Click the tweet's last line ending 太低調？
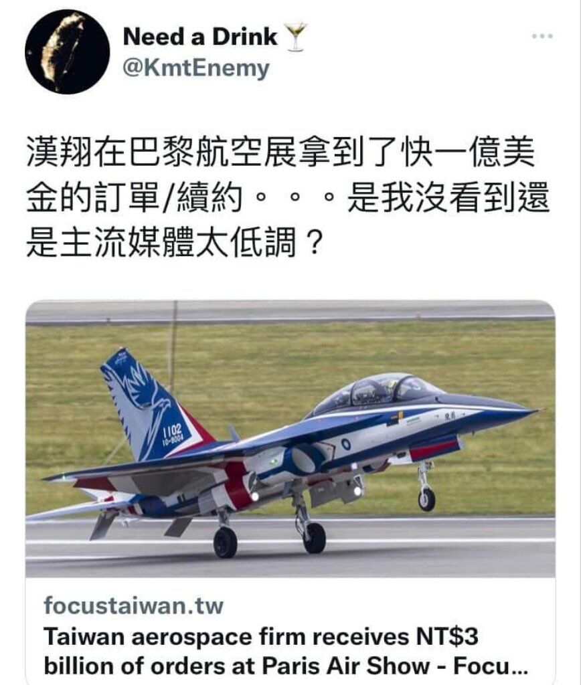 point(175,242)
